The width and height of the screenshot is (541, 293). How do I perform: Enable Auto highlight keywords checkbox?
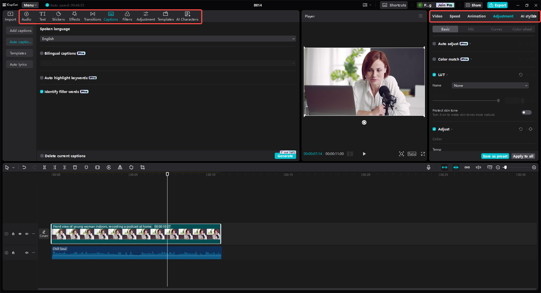(x=42, y=78)
